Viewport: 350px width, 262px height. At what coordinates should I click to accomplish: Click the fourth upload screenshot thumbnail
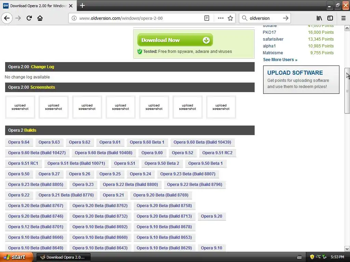(121, 107)
